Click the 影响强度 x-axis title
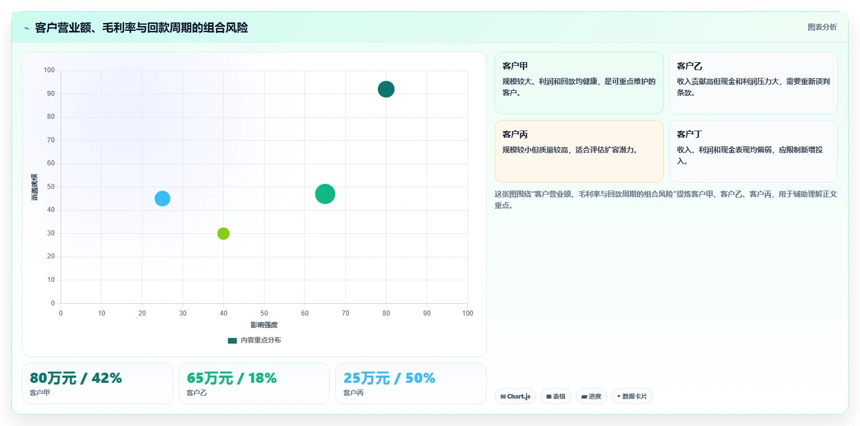 [x=264, y=325]
